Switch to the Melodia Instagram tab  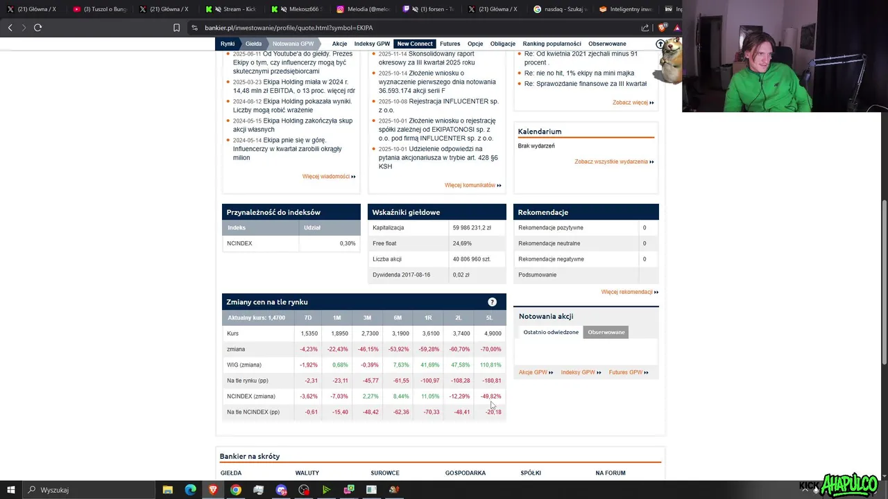pos(363,9)
